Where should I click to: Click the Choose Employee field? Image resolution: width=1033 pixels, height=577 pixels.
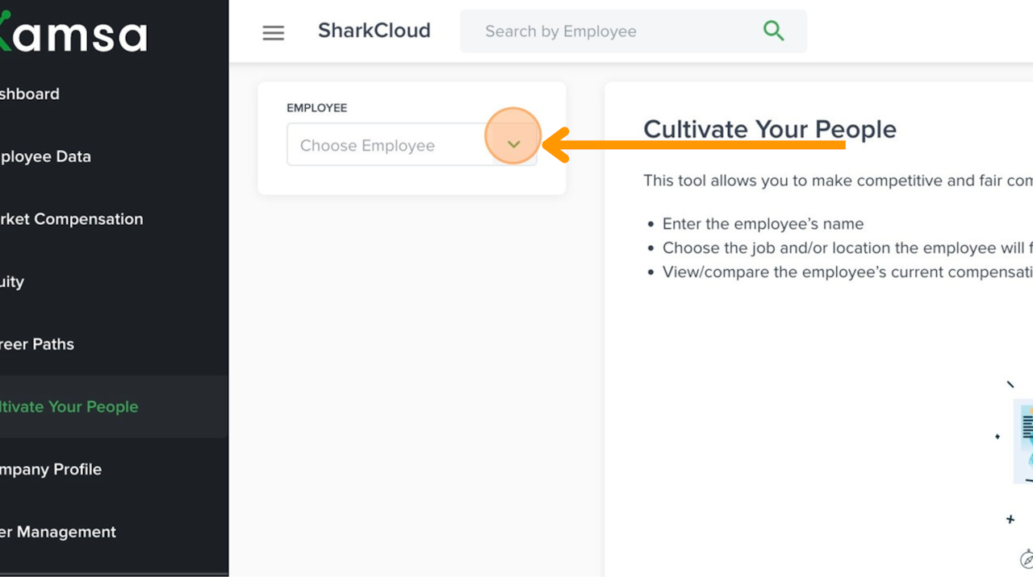(x=387, y=145)
